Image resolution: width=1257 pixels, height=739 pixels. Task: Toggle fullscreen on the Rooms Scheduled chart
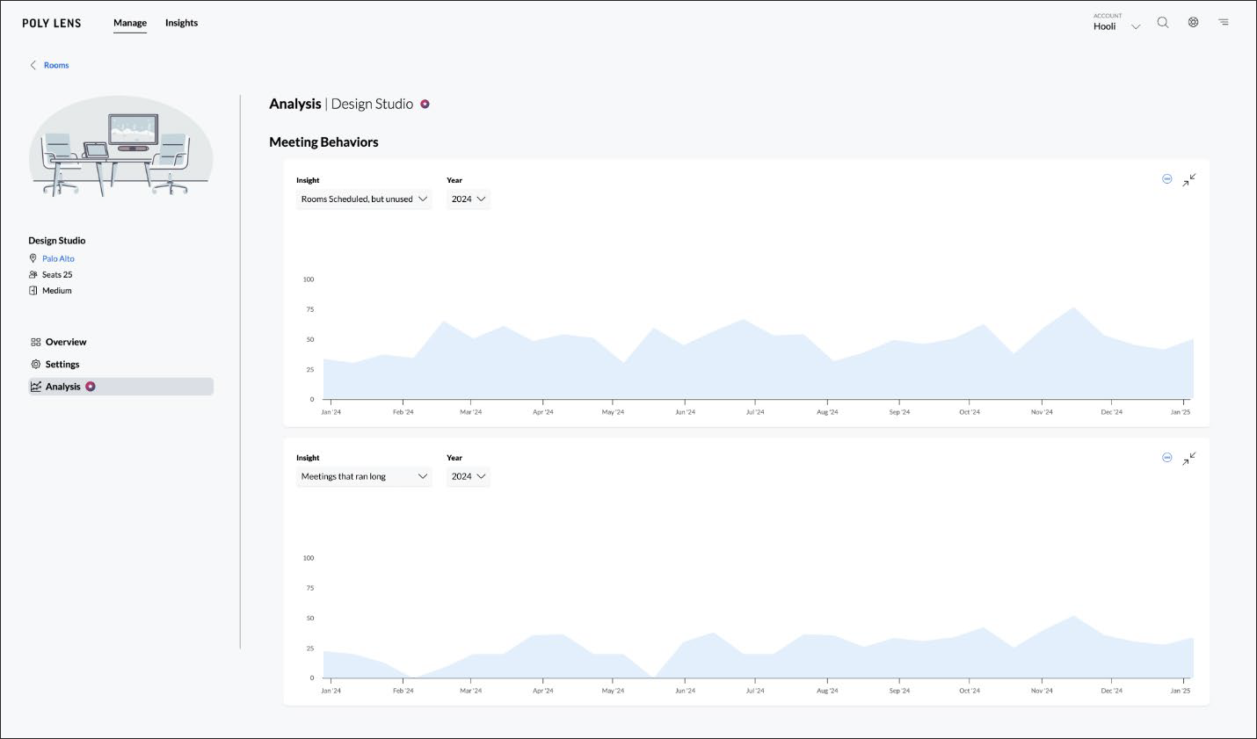tap(1189, 179)
